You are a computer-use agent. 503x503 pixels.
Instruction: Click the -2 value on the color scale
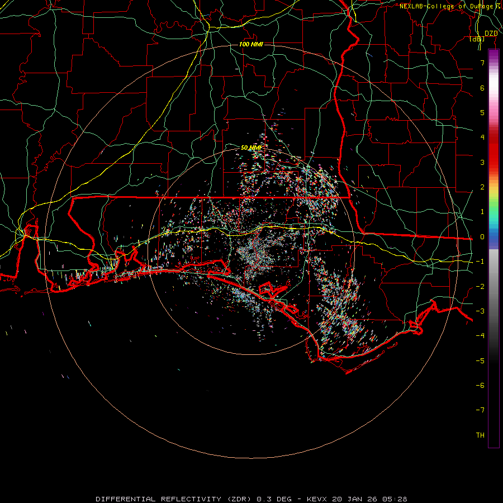pos(480,287)
